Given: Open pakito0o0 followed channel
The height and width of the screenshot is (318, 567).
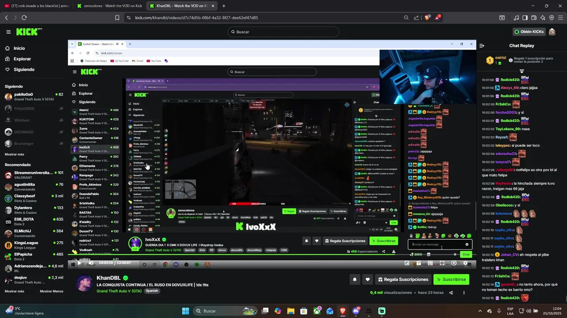Looking at the screenshot, I should click(x=34, y=97).
